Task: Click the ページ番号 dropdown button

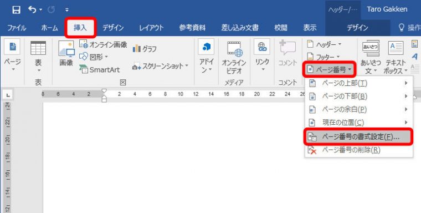Action: pyautogui.click(x=329, y=69)
